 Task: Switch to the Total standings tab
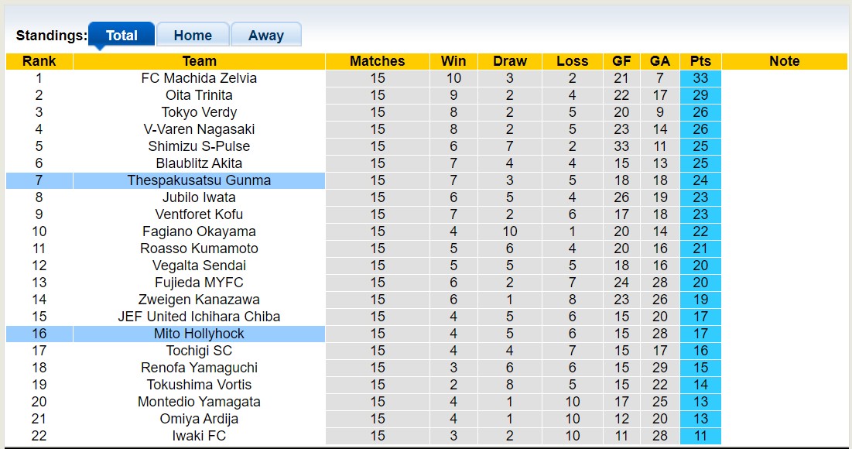[x=121, y=36]
